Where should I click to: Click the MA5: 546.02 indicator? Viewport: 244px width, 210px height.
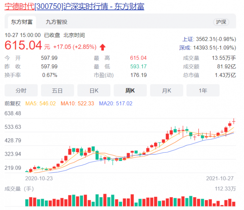[40, 103]
